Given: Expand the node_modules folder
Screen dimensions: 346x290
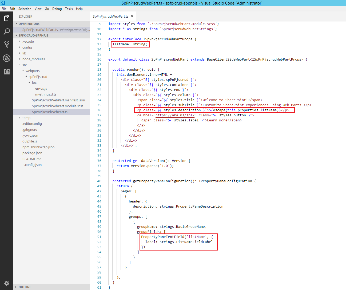Looking at the screenshot, I should (33, 59).
